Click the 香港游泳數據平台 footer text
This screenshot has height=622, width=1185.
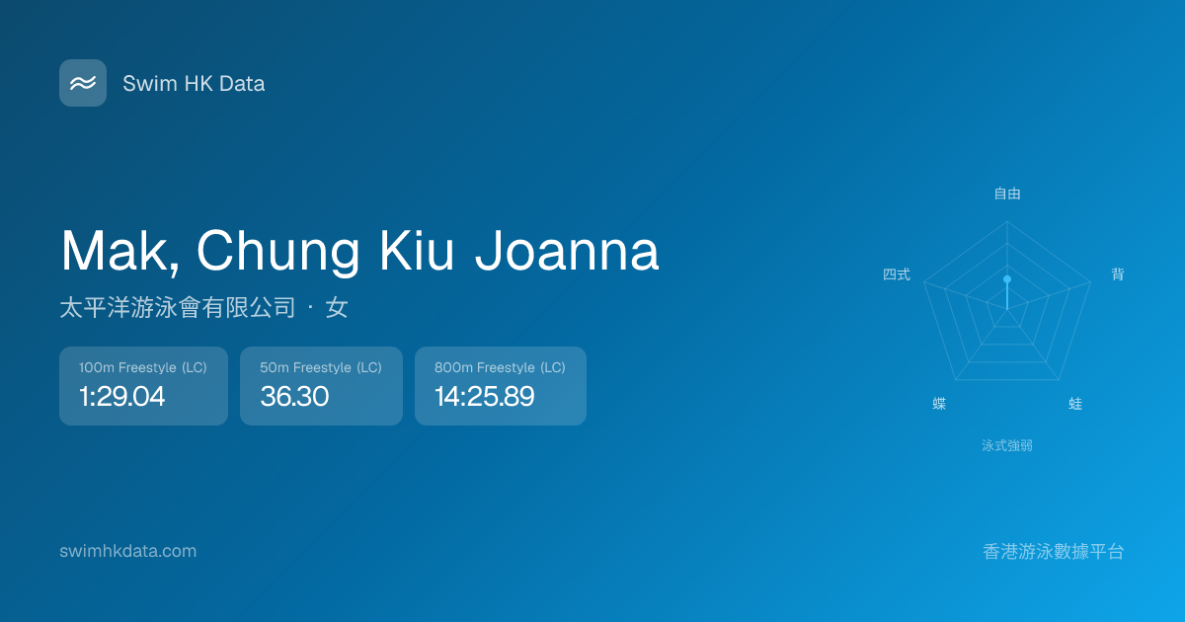click(x=1054, y=551)
